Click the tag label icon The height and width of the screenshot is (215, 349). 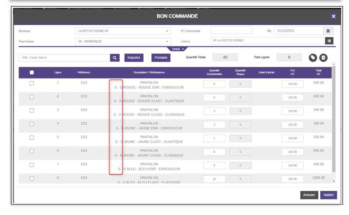[312, 58]
